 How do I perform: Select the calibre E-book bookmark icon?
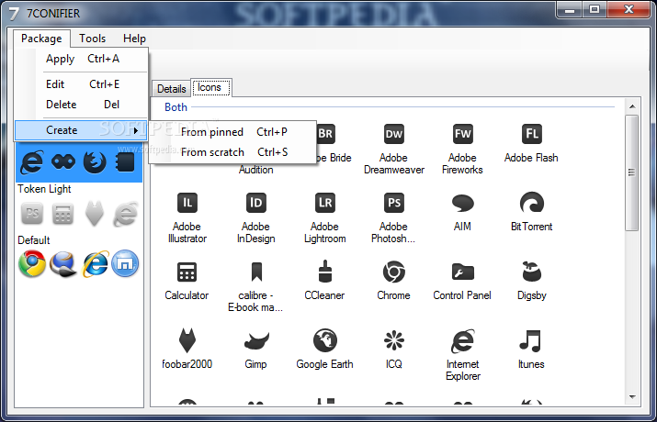[256, 272]
